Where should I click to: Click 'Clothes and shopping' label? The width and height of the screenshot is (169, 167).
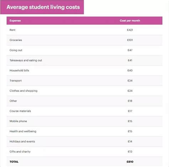24,91
